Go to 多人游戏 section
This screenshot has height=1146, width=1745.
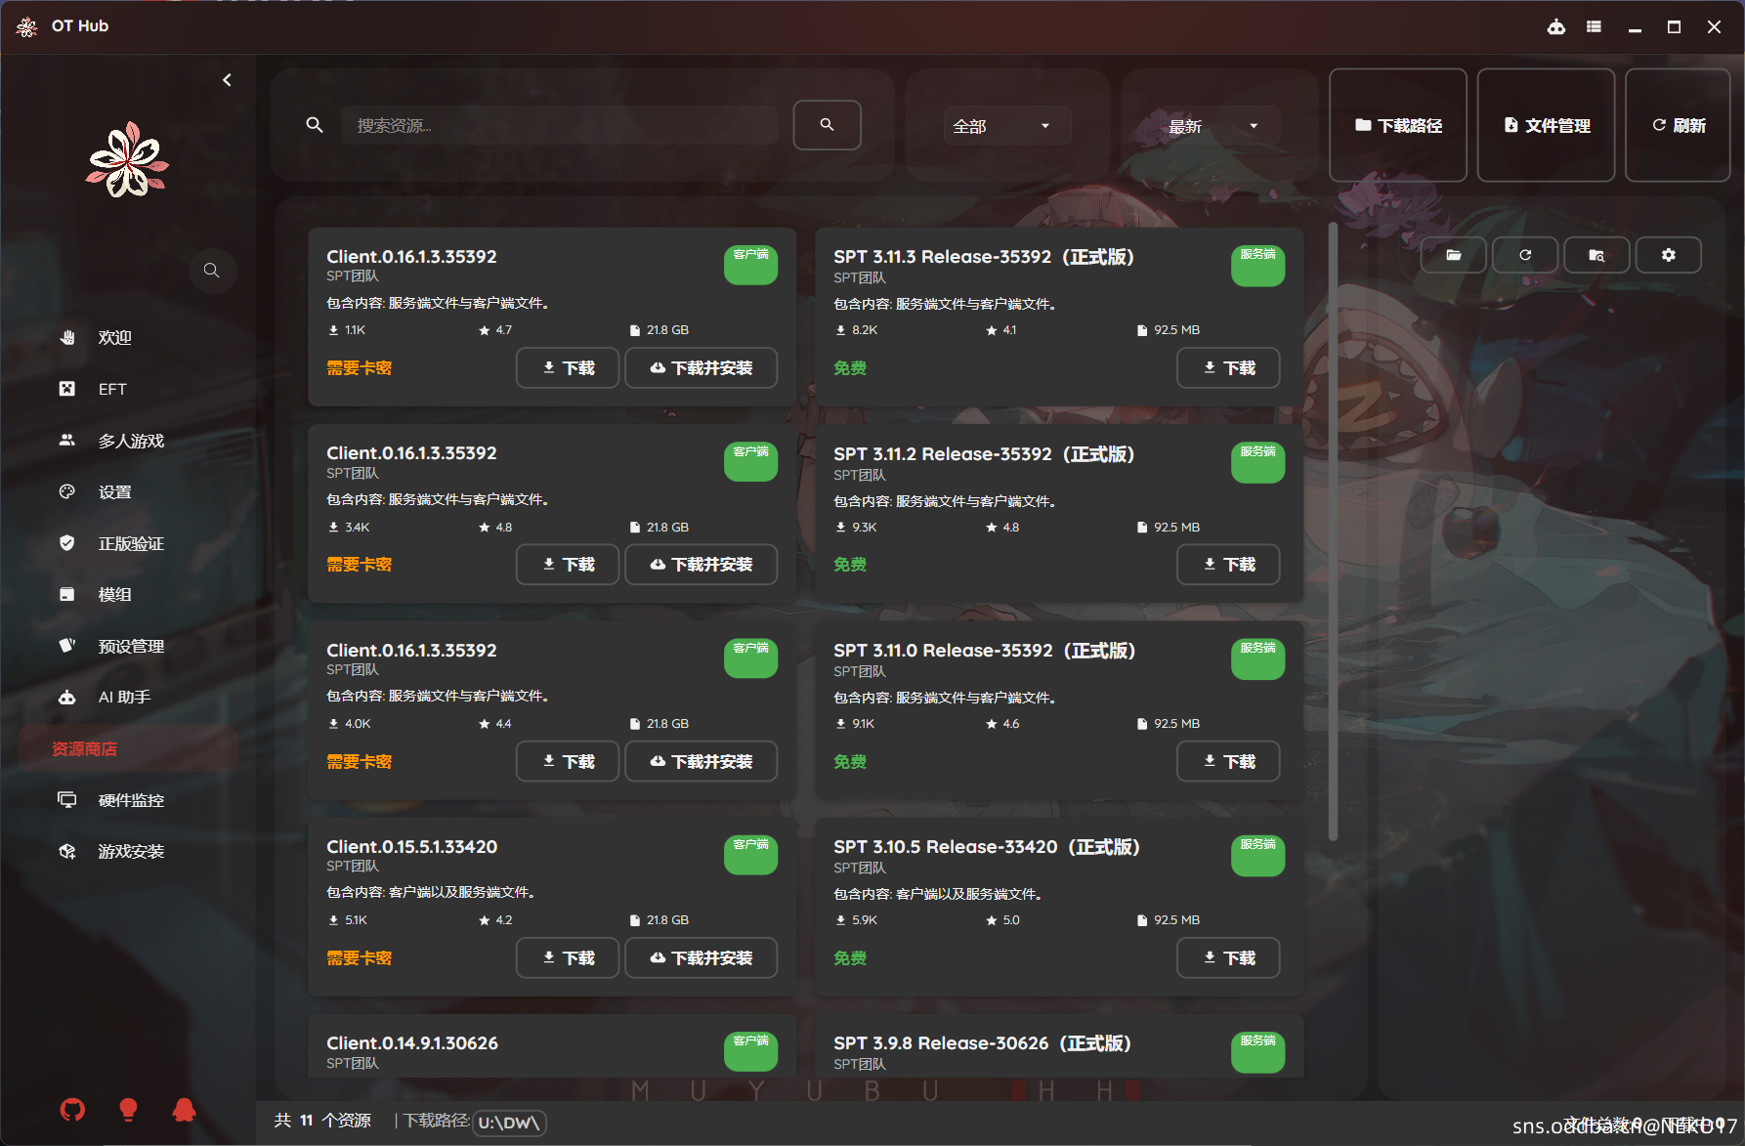click(128, 441)
